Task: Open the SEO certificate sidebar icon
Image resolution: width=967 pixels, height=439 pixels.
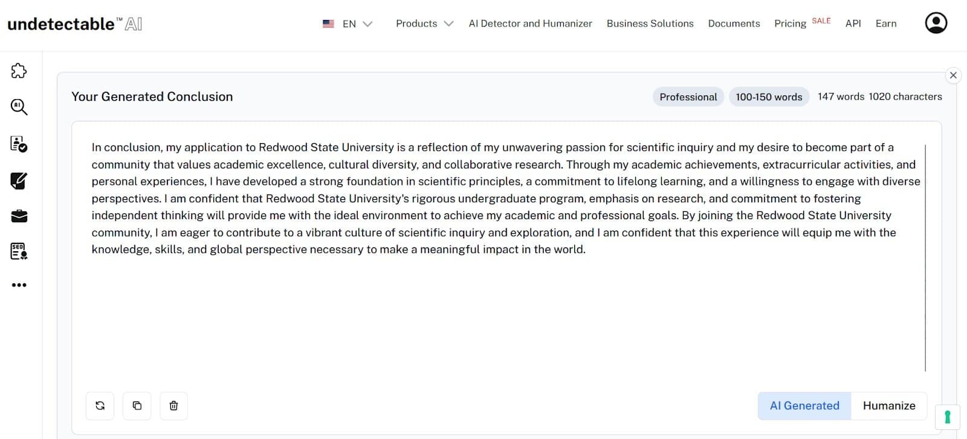Action: (19, 251)
